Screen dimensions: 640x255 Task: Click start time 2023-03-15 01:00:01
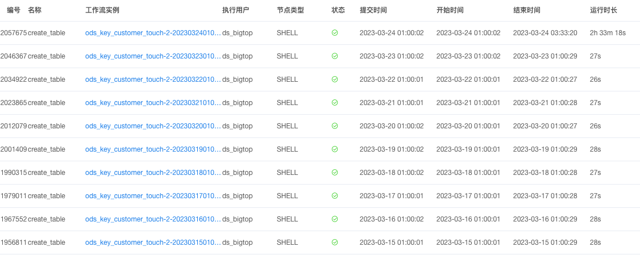coord(468,243)
